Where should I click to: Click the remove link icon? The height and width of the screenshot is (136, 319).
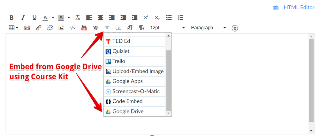tap(50, 28)
